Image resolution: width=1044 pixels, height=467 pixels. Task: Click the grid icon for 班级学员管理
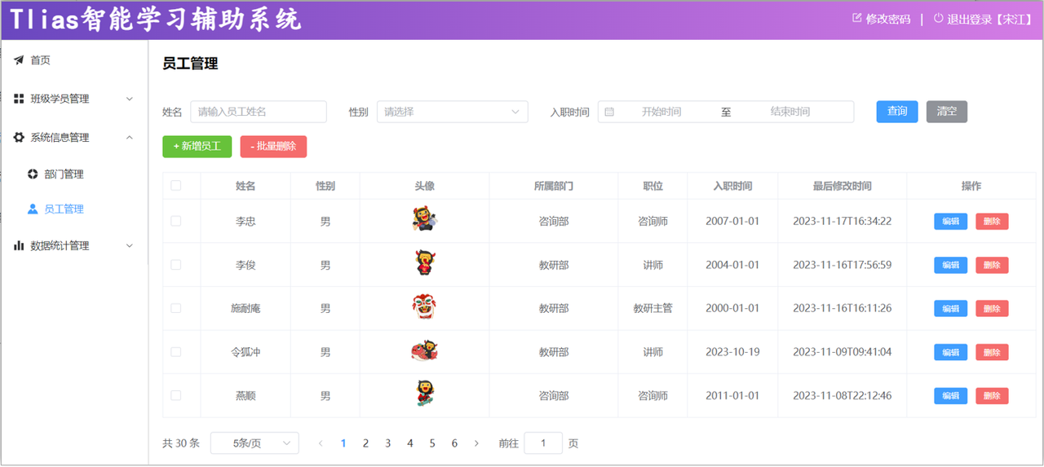[19, 99]
